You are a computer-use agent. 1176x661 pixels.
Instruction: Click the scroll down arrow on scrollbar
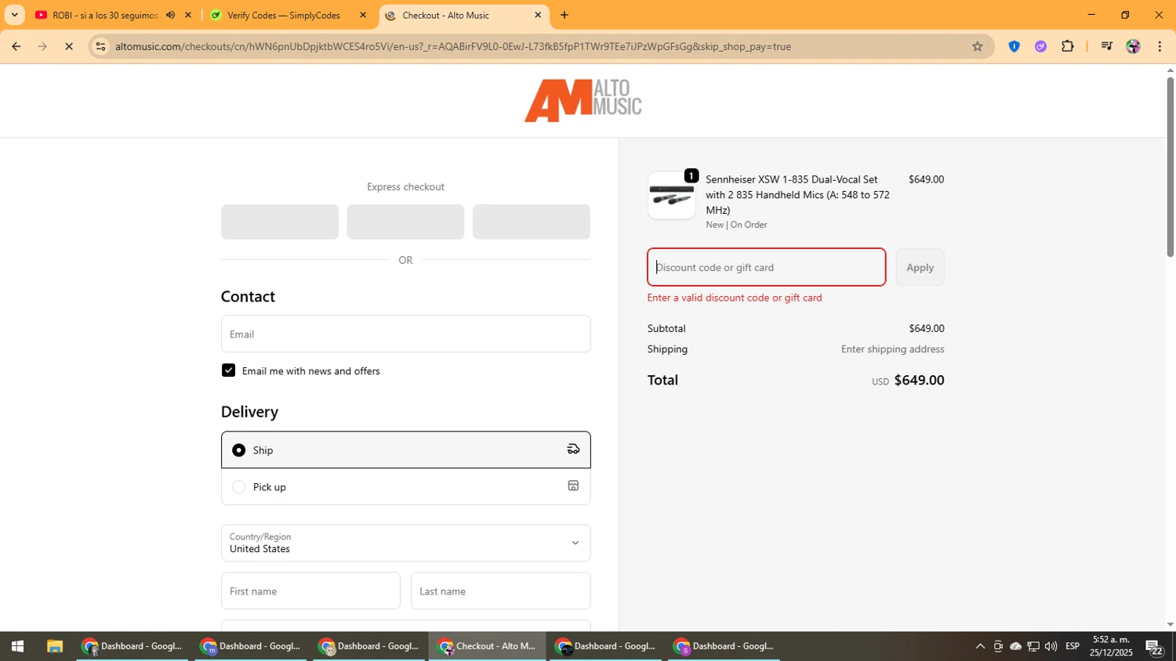click(x=1171, y=624)
